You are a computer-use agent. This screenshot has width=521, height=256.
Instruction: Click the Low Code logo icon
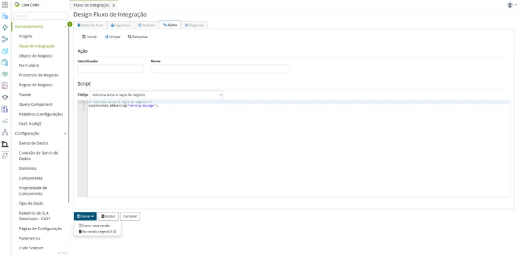pos(17,5)
